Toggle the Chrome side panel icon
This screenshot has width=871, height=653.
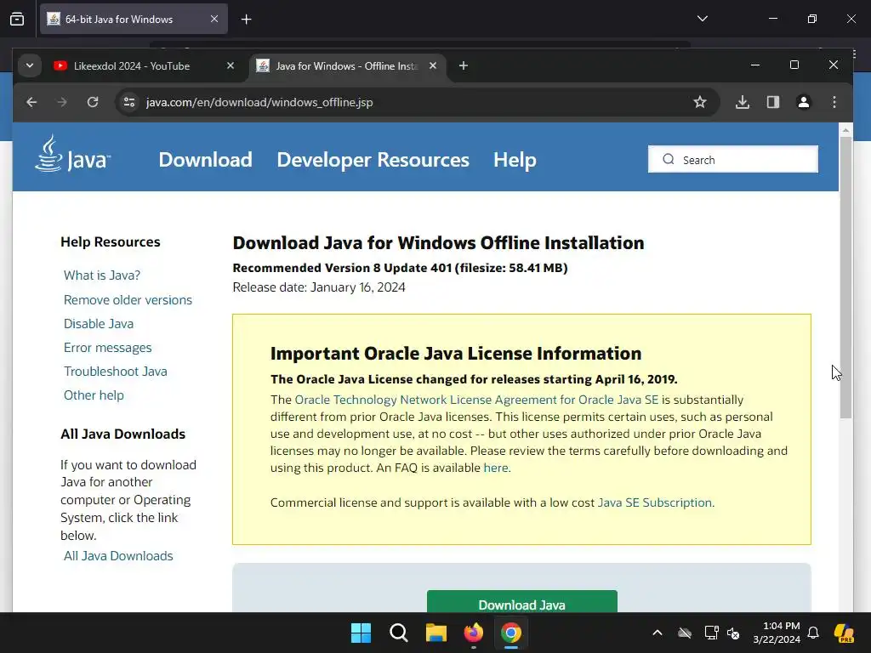coord(773,102)
